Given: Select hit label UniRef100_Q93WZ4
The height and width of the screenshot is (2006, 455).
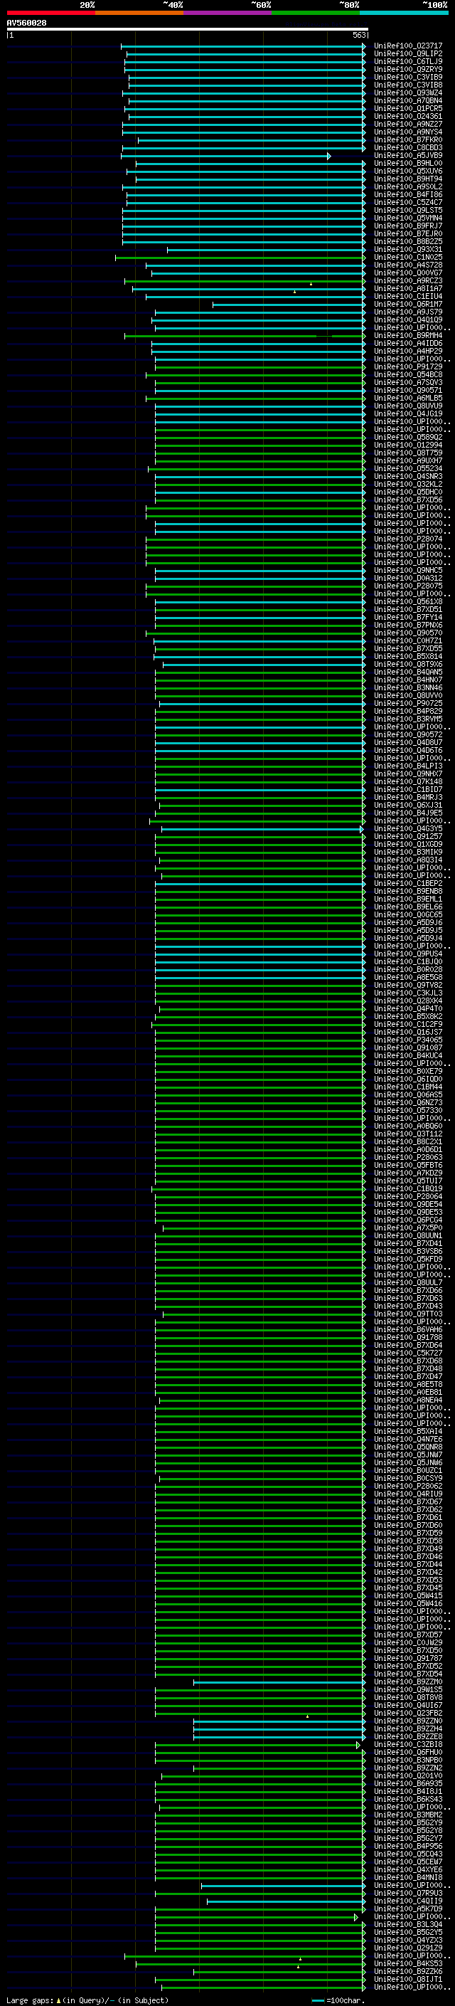Looking at the screenshot, I should pos(408,93).
